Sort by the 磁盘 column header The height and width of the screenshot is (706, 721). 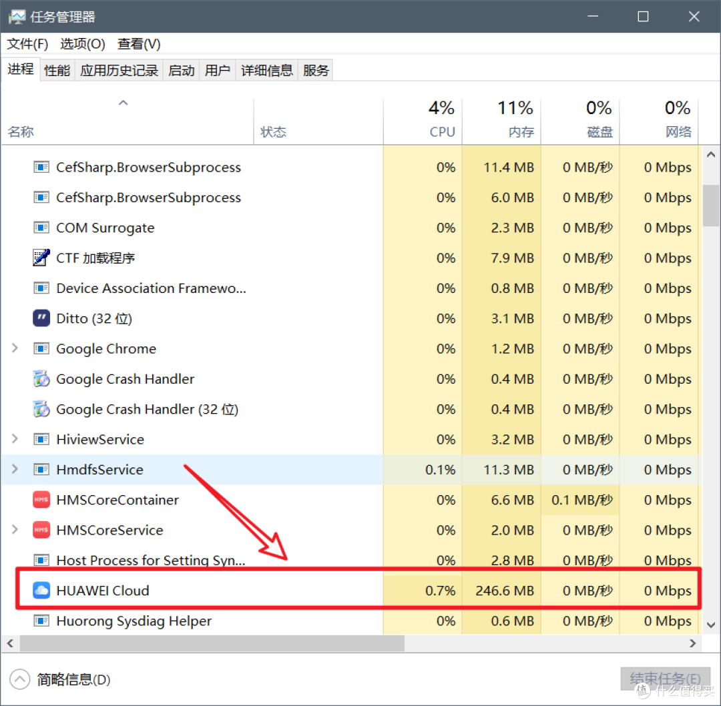click(580, 120)
